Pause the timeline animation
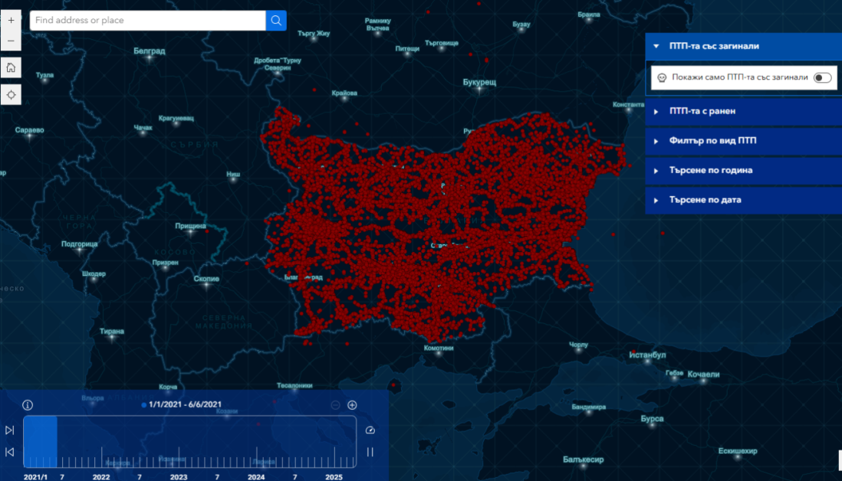 [370, 452]
